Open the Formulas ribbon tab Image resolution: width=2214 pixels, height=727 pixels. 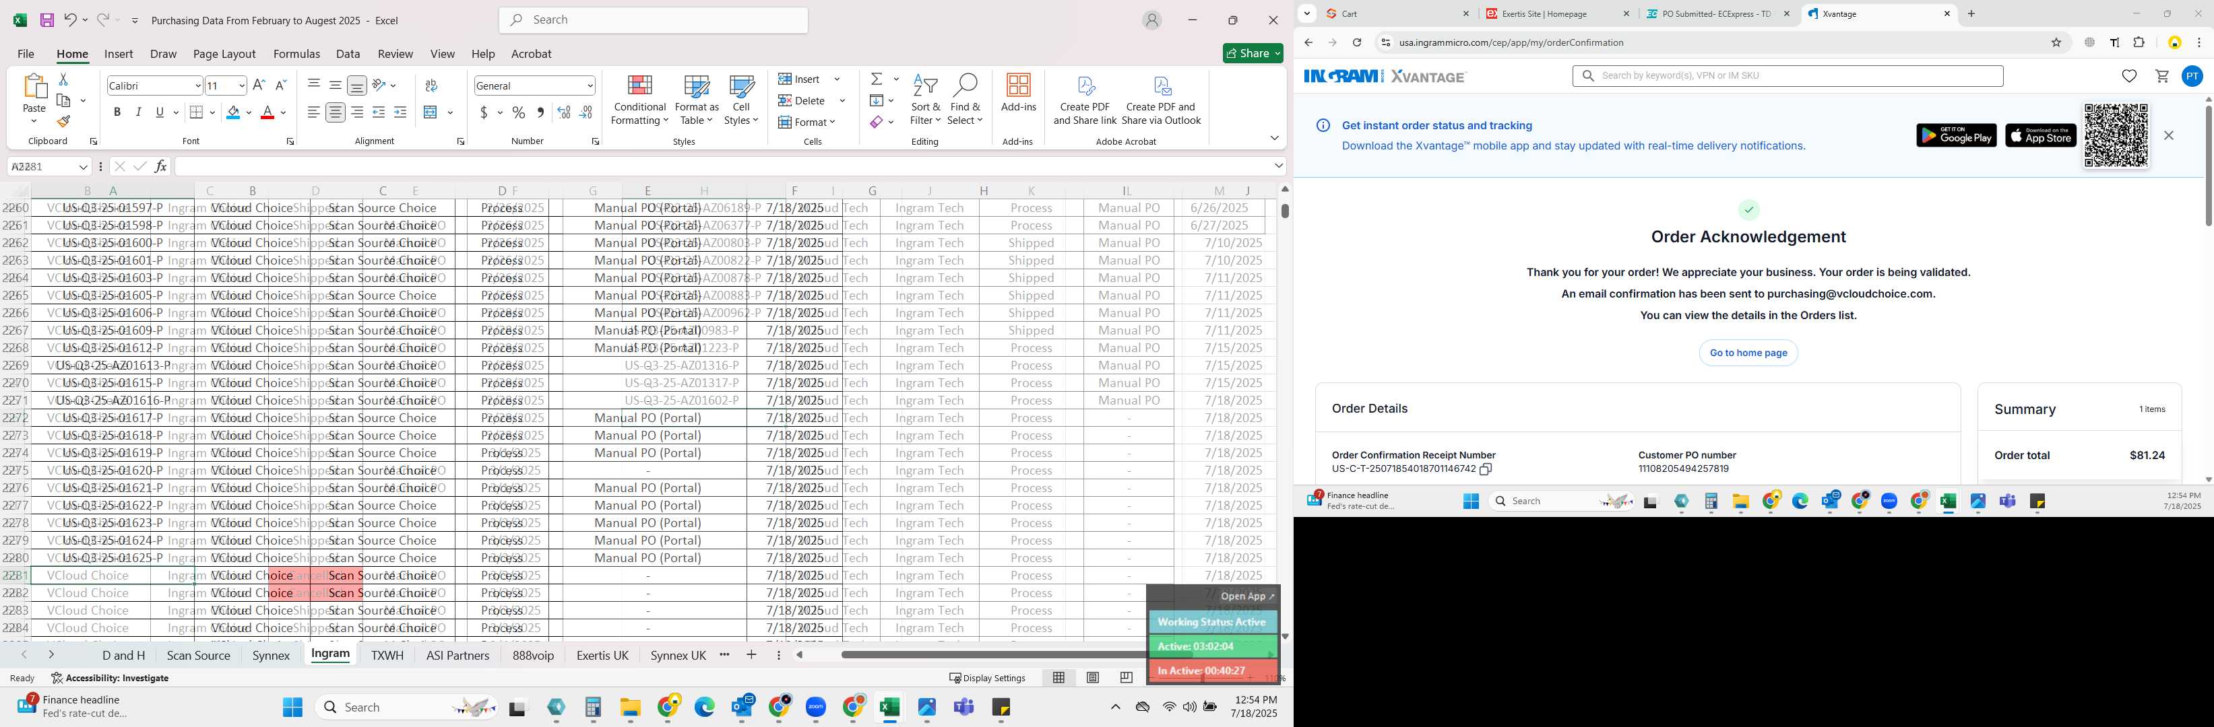point(296,53)
